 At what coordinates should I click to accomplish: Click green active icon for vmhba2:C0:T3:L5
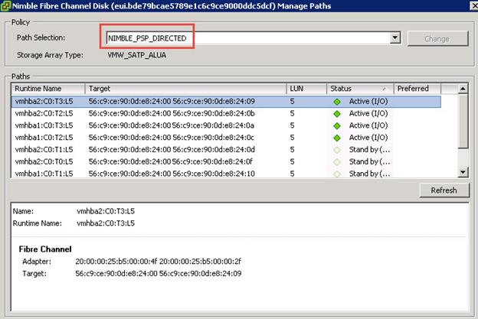click(337, 102)
